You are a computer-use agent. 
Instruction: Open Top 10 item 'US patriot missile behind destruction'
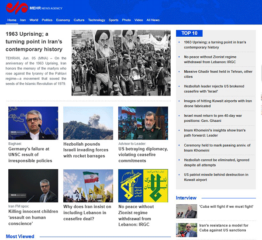point(216,177)
